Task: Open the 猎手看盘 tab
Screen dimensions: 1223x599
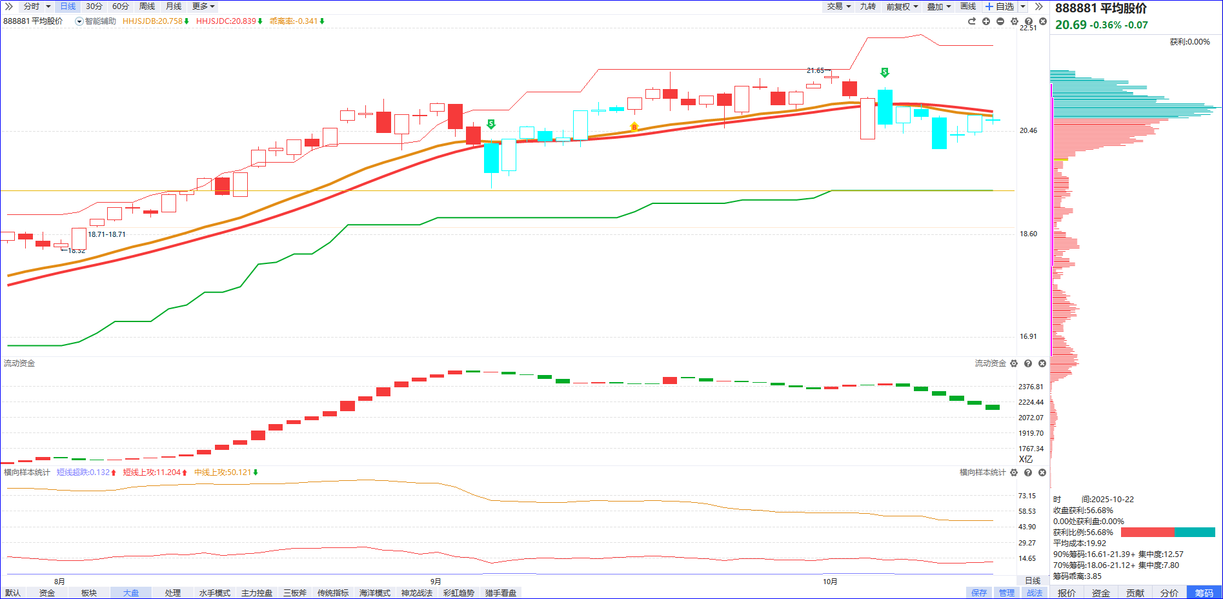Action: point(501,593)
